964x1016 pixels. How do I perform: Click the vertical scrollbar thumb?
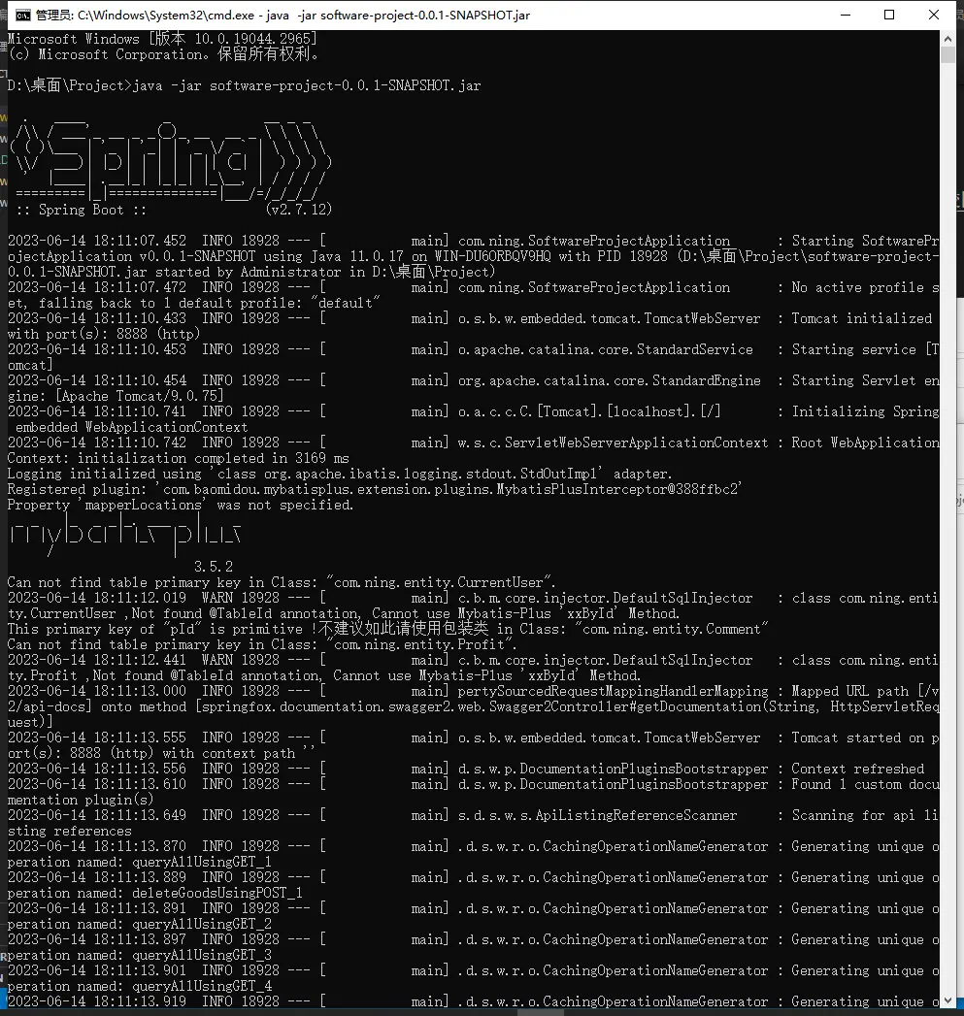947,55
